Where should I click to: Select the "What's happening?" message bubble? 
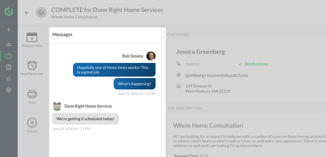(x=135, y=84)
